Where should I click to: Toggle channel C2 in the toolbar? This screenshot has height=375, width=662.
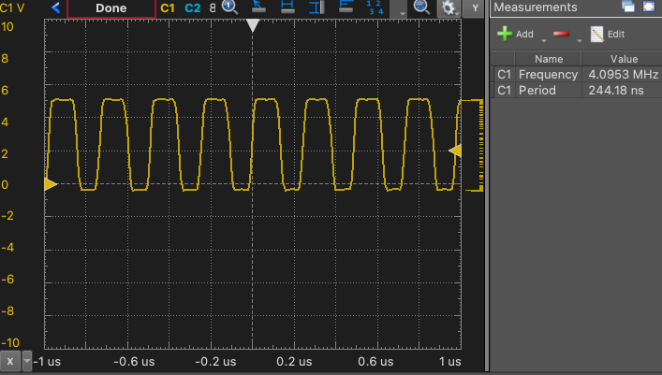tap(192, 7)
